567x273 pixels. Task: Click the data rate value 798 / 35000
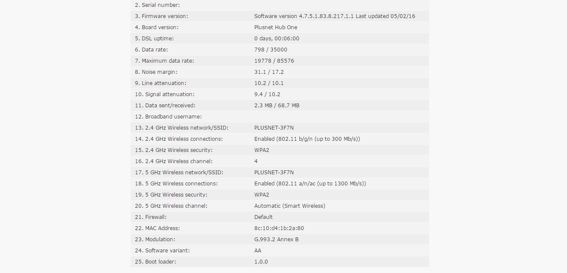(x=271, y=50)
